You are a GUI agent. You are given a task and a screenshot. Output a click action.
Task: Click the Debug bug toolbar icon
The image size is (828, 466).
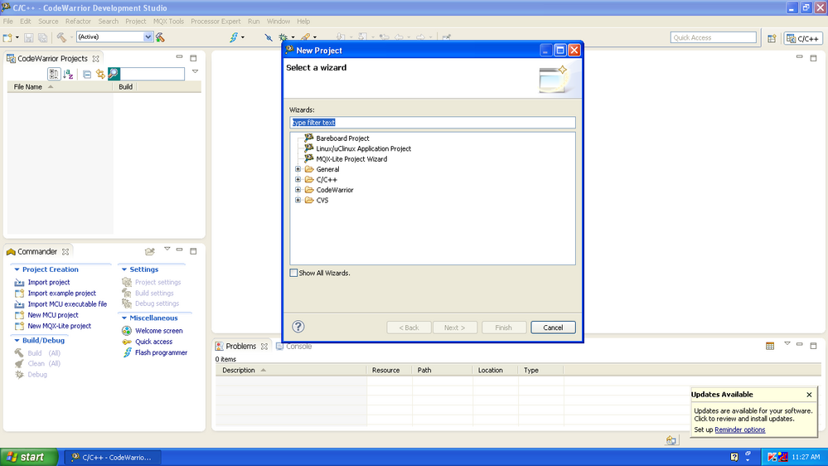(283, 37)
